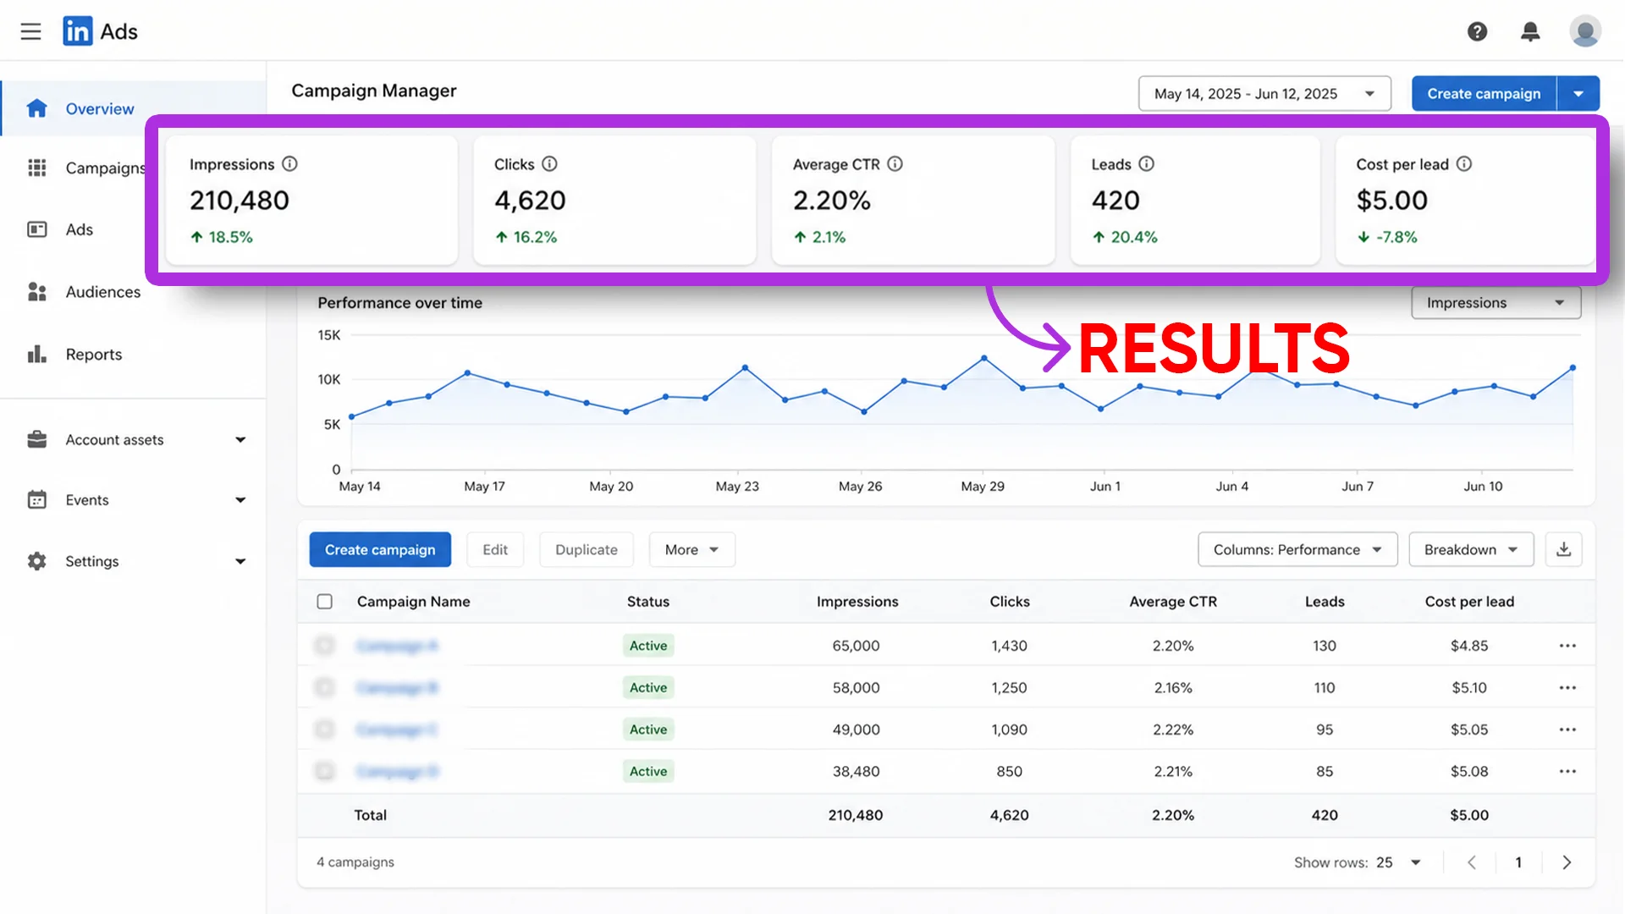Go to Ads in the sidebar
The height and width of the screenshot is (914, 1625).
pos(80,229)
